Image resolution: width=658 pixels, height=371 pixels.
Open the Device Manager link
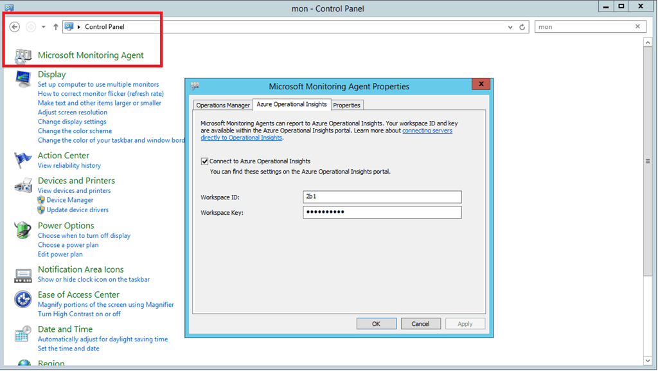click(69, 200)
